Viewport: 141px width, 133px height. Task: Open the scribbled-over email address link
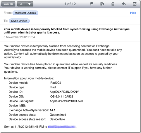[62, 127]
